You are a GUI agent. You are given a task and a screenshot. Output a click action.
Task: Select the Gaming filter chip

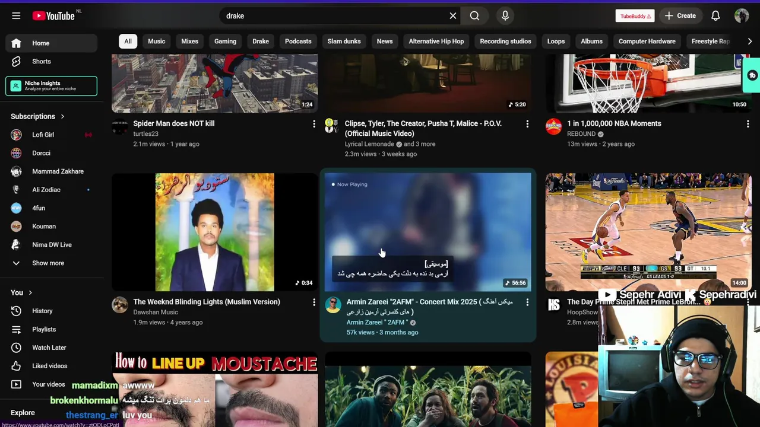[x=225, y=41]
